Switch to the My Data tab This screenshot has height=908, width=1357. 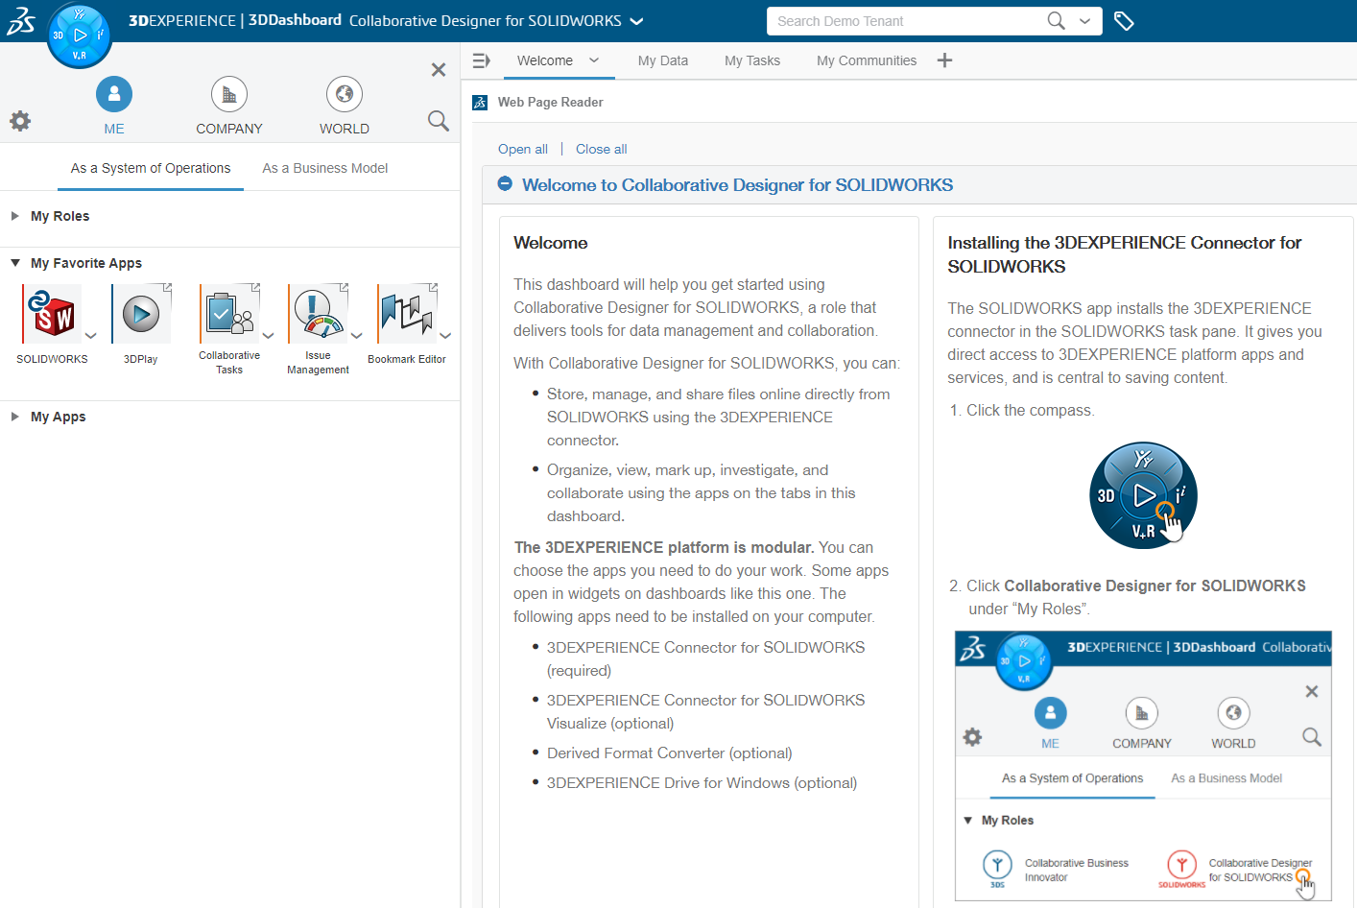(662, 60)
